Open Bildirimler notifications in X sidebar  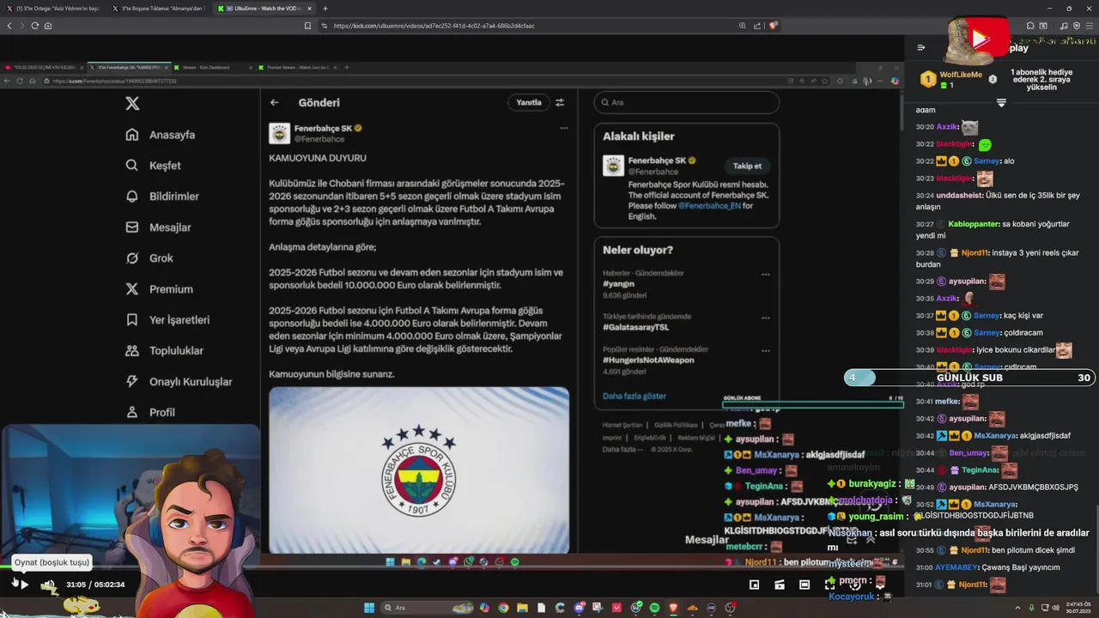tap(161, 197)
